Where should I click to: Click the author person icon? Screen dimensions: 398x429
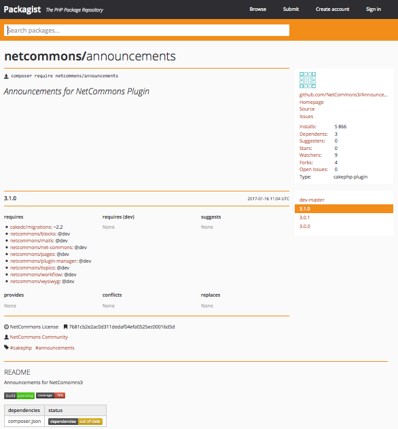[6, 337]
